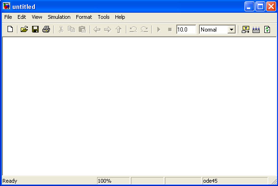Save the model with the floppy disk icon

point(35,29)
